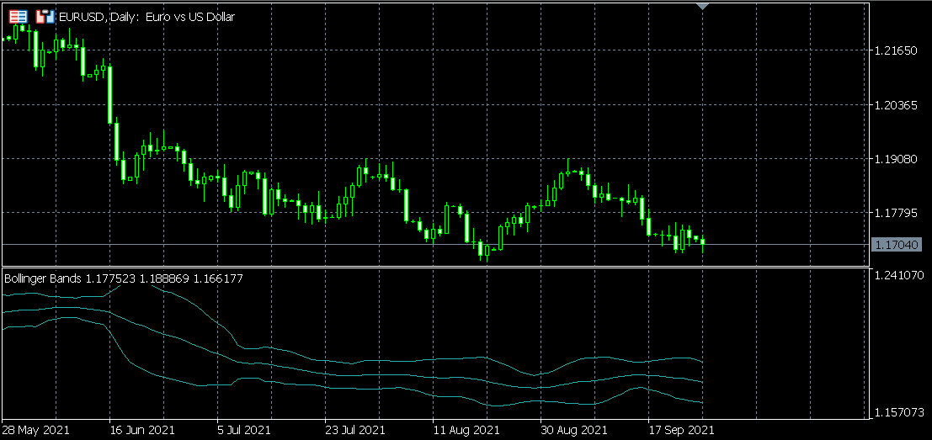Screen dimensions: 932x440
Task: Click the 17 Sep 2021 date label
Action: coord(681,429)
